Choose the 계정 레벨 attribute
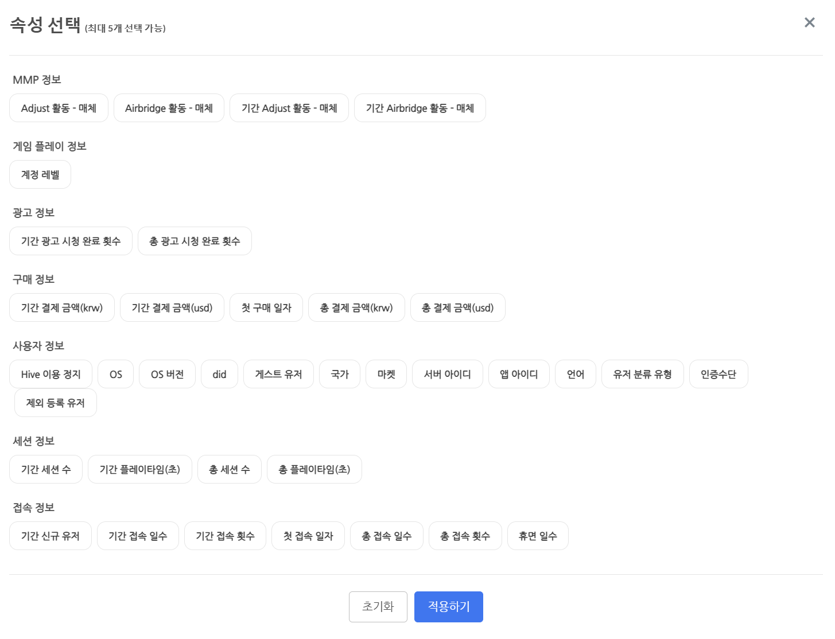 40,174
